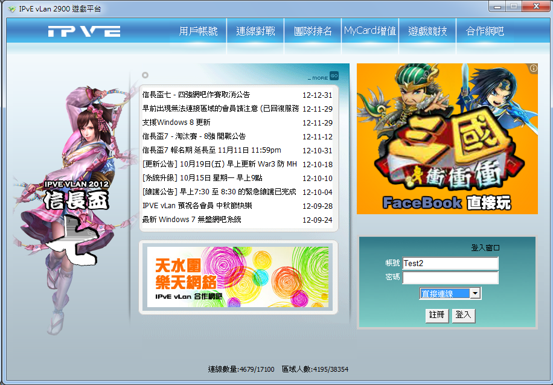The height and width of the screenshot is (385, 553).
Task: Open news 最新 Windows 7 無盤網吧系統
Action: tap(192, 219)
